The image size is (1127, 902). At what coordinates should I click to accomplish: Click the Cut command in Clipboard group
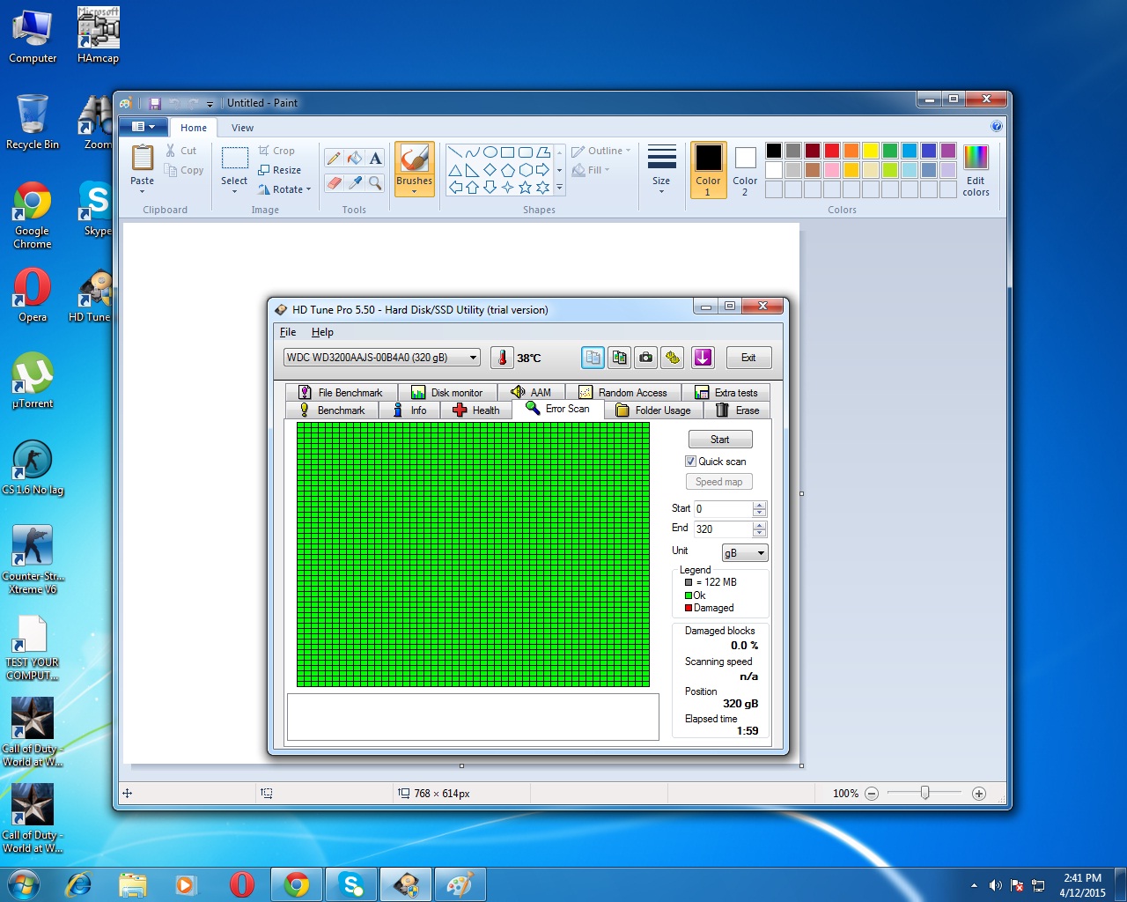coord(181,151)
